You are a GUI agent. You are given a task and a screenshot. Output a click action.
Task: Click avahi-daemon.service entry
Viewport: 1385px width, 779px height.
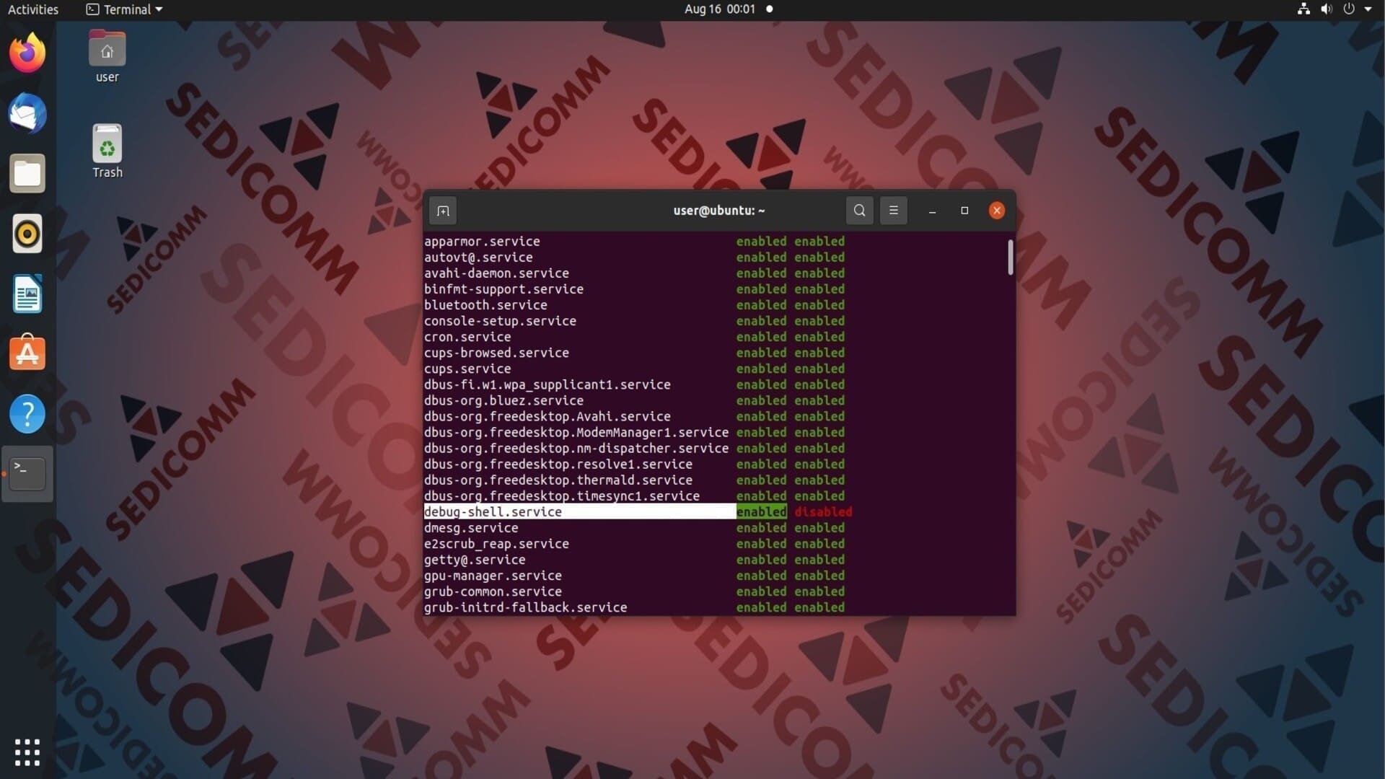[x=496, y=273]
